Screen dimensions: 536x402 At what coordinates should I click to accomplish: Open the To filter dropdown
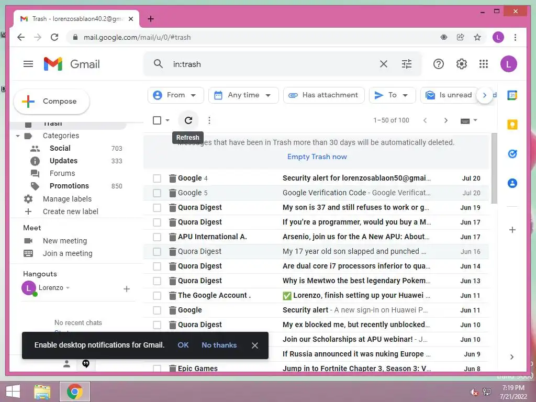[x=392, y=95]
